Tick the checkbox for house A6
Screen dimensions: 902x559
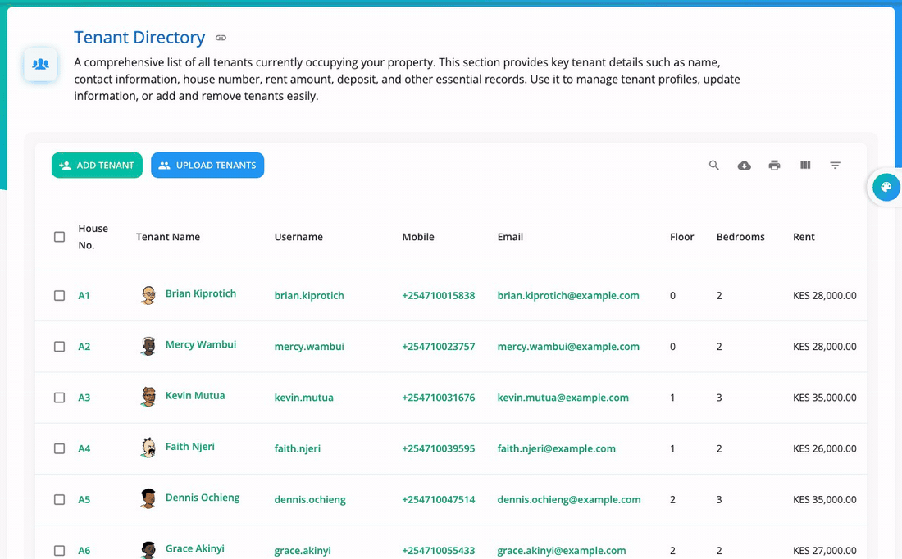pyautogui.click(x=59, y=550)
